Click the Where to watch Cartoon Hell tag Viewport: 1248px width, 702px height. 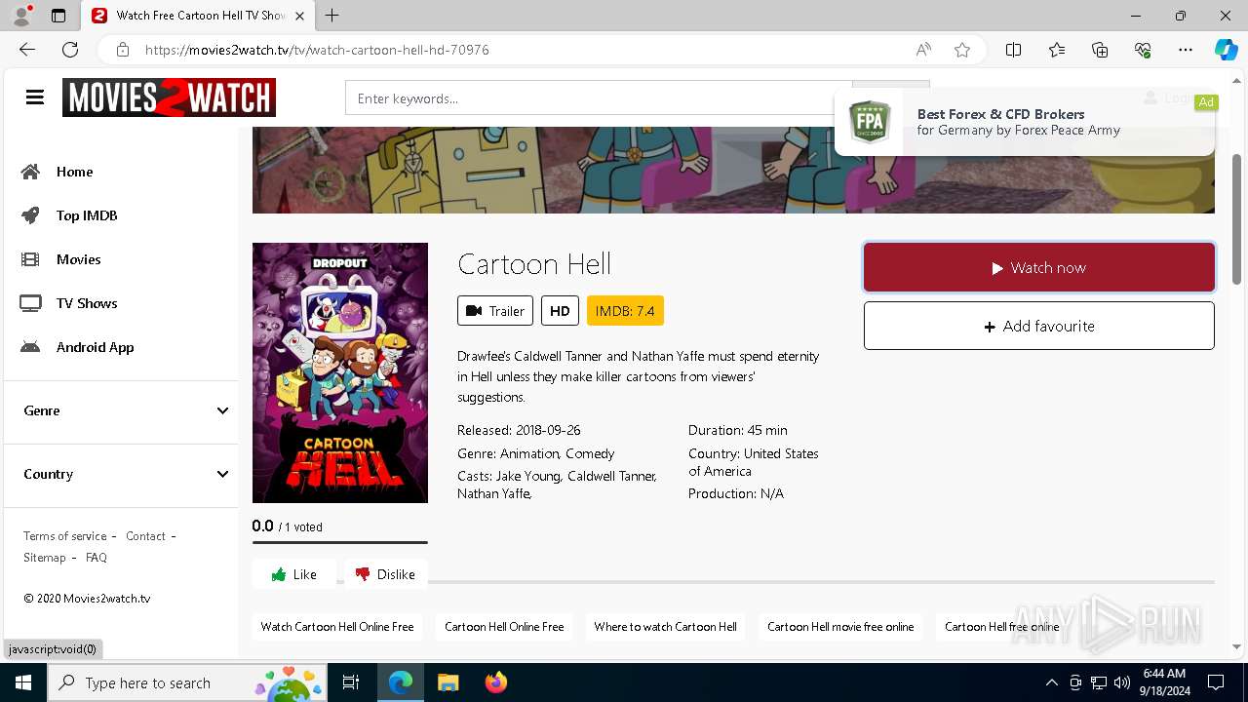(x=665, y=627)
